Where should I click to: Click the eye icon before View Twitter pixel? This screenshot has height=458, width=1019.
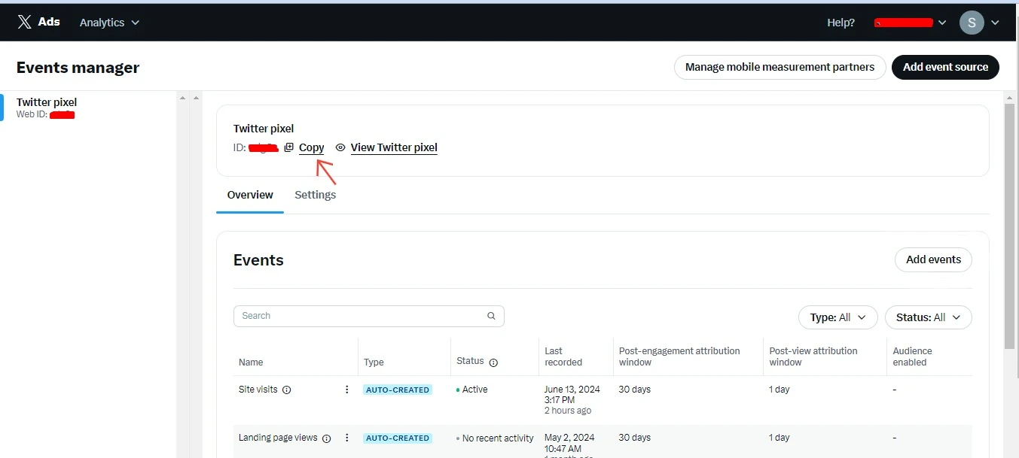[340, 147]
